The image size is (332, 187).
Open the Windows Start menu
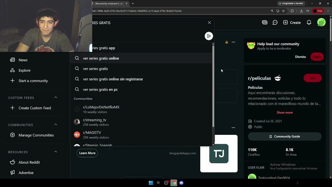pos(151,183)
